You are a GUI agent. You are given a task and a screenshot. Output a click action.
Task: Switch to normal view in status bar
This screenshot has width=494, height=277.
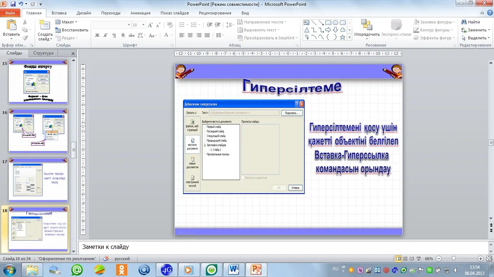(398, 259)
